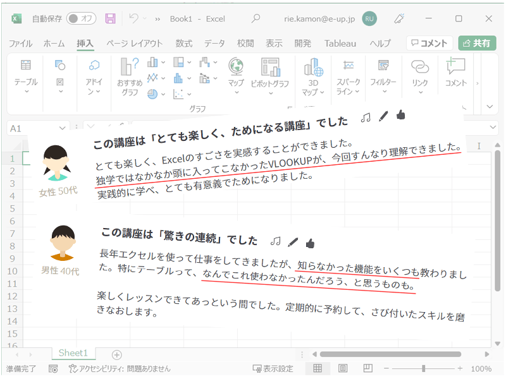Toggle the AutoSave (自動保存) switch
The height and width of the screenshot is (379, 506).
tap(81, 18)
